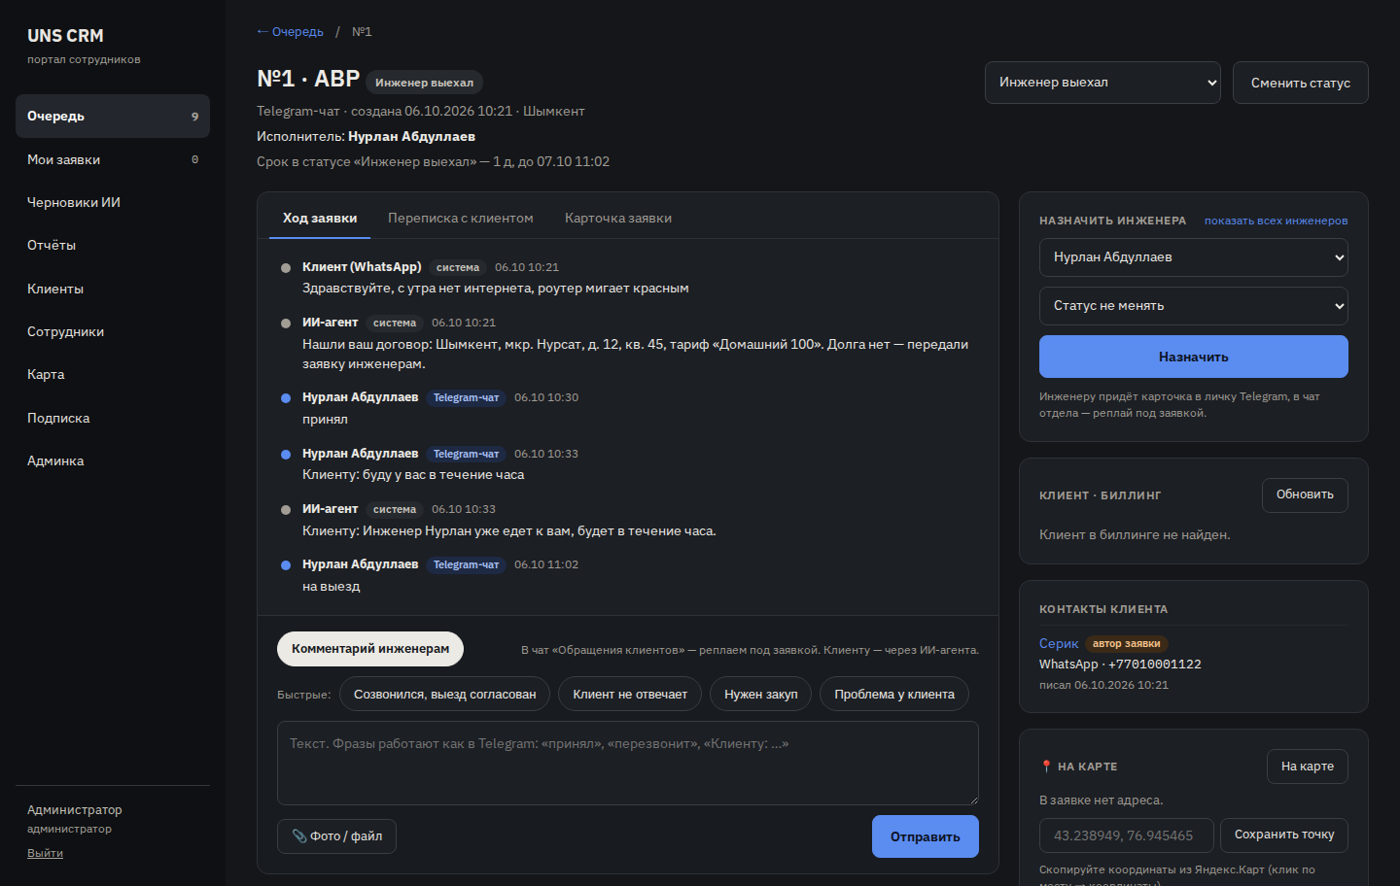Save the location with Сохранить точку

pyautogui.click(x=1284, y=835)
